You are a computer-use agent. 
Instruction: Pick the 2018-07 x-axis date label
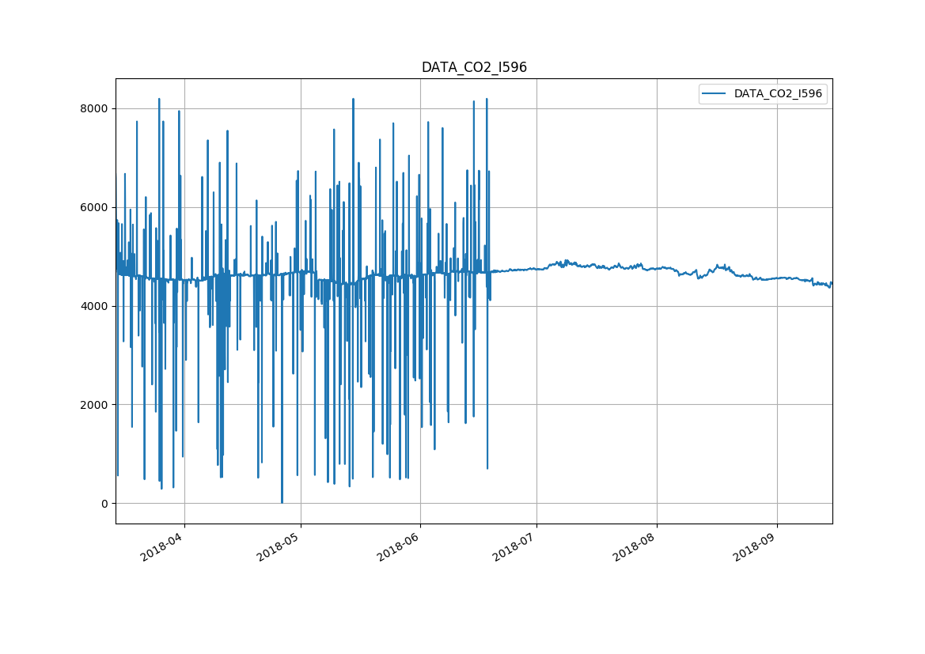[x=515, y=546]
